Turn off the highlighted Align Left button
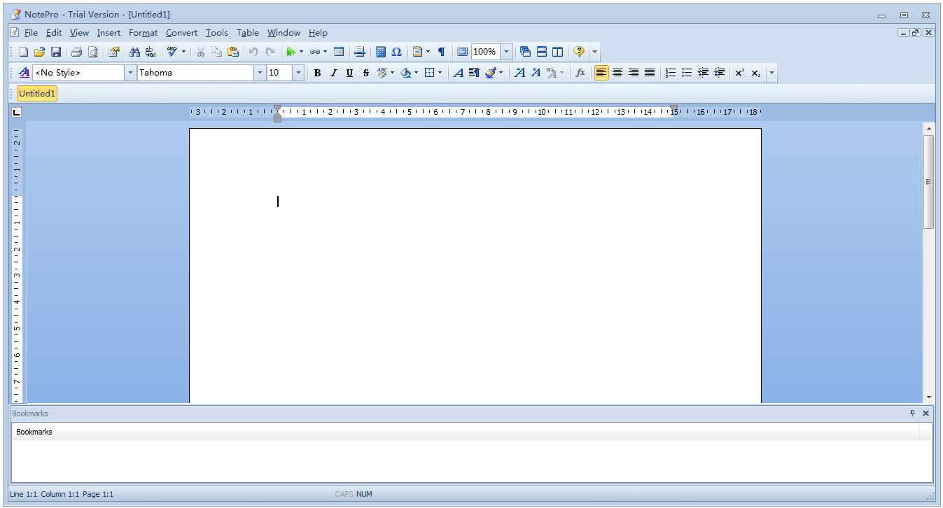This screenshot has width=943, height=508. (601, 73)
